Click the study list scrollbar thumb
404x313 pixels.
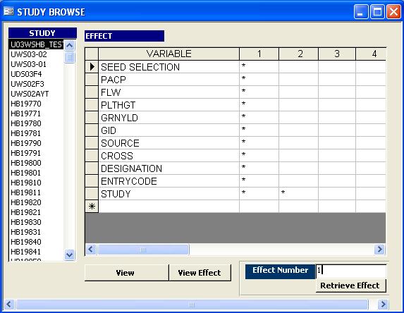(69, 57)
